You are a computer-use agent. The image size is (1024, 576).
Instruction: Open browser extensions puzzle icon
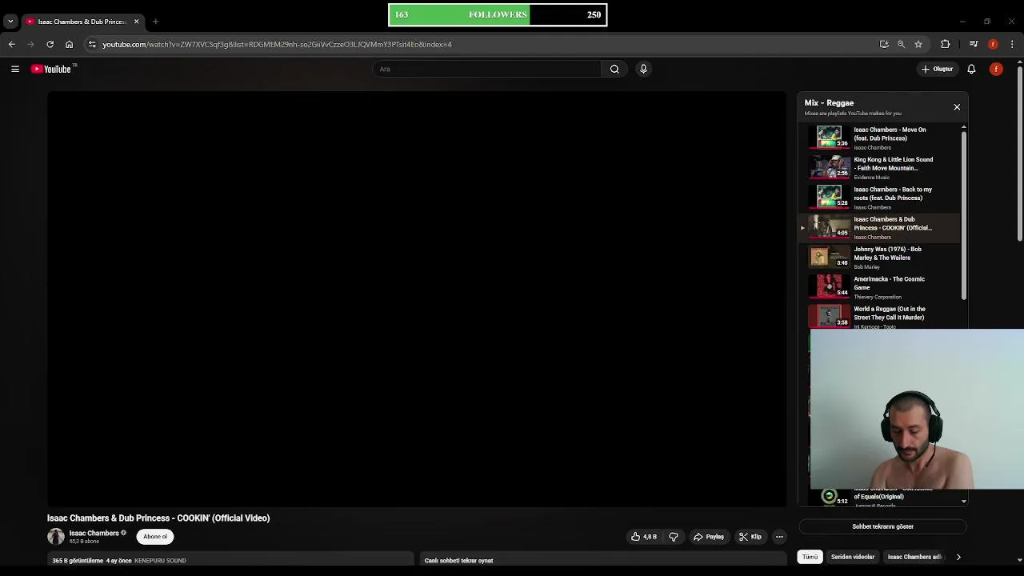(946, 44)
